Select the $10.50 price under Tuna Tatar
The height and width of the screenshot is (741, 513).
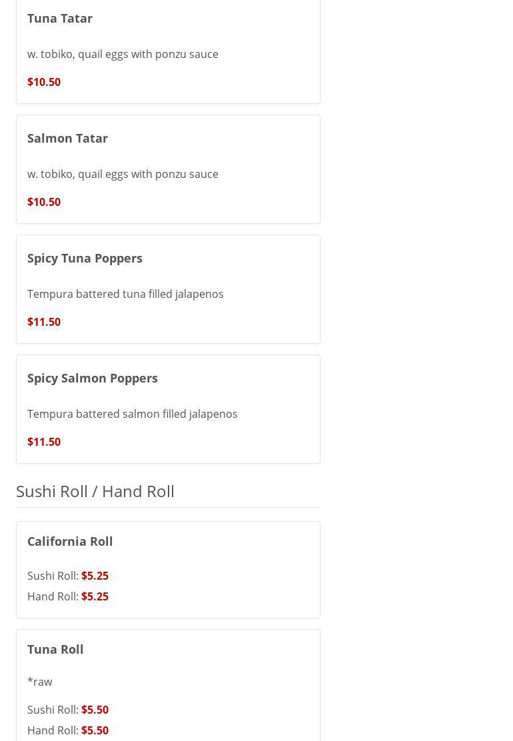click(x=44, y=82)
